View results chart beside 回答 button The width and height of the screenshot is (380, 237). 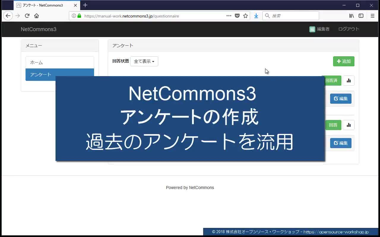point(349,125)
